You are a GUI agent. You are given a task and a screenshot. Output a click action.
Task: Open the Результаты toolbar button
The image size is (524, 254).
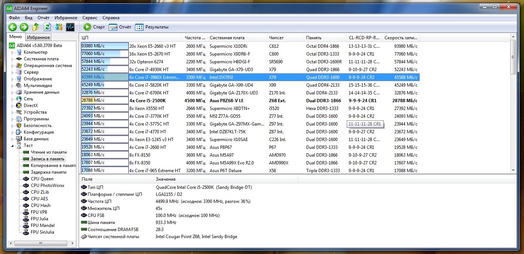[x=152, y=27]
